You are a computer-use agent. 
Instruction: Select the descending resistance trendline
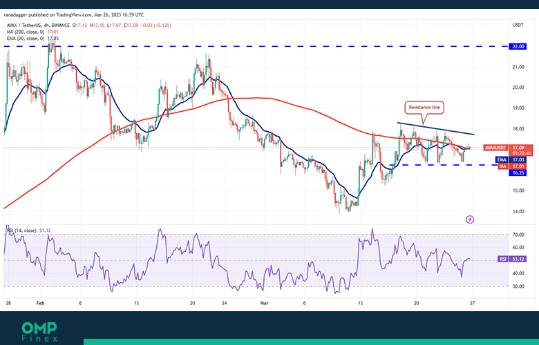pyautogui.click(x=435, y=128)
